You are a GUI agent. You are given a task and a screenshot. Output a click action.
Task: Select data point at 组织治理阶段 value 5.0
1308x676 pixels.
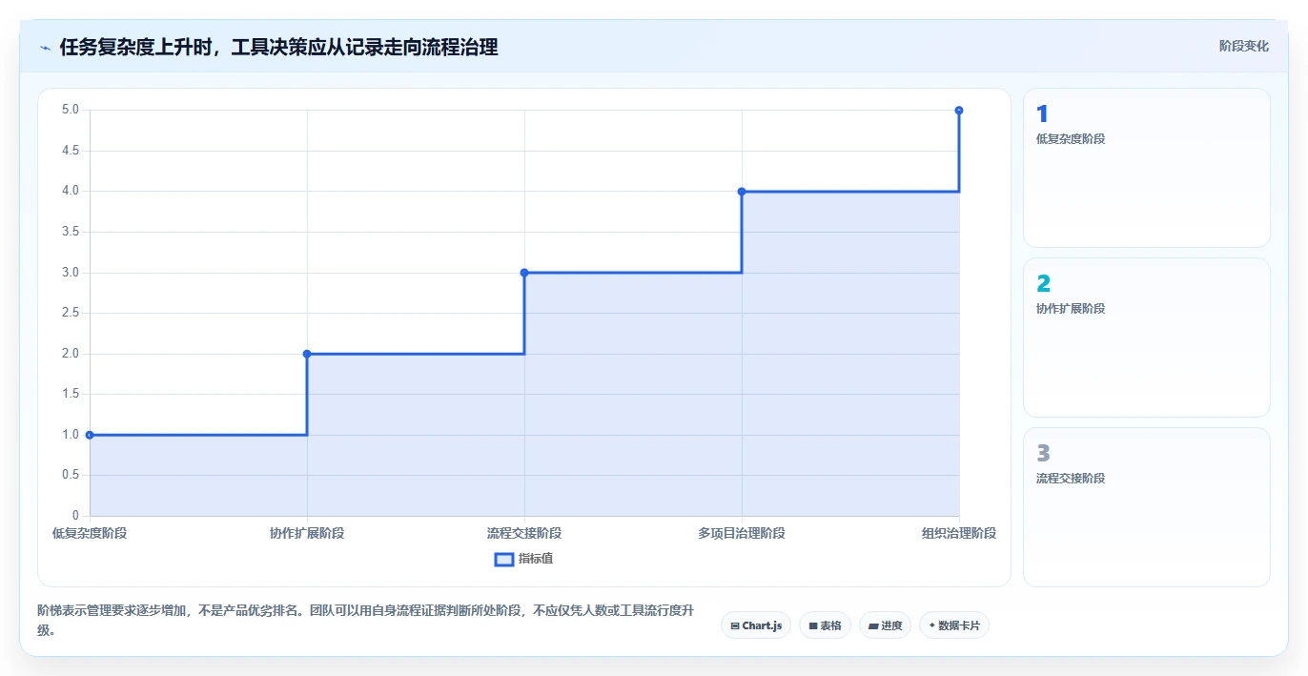[959, 111]
